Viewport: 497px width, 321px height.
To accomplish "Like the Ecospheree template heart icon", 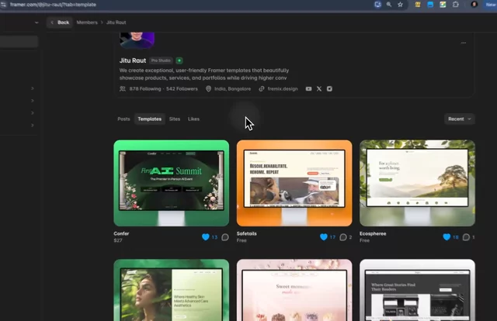I will tap(447, 236).
